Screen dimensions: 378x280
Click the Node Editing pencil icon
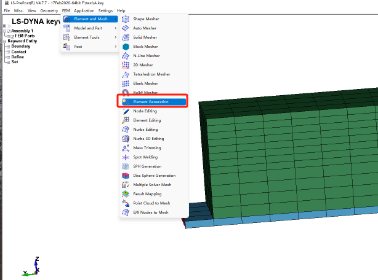126,111
